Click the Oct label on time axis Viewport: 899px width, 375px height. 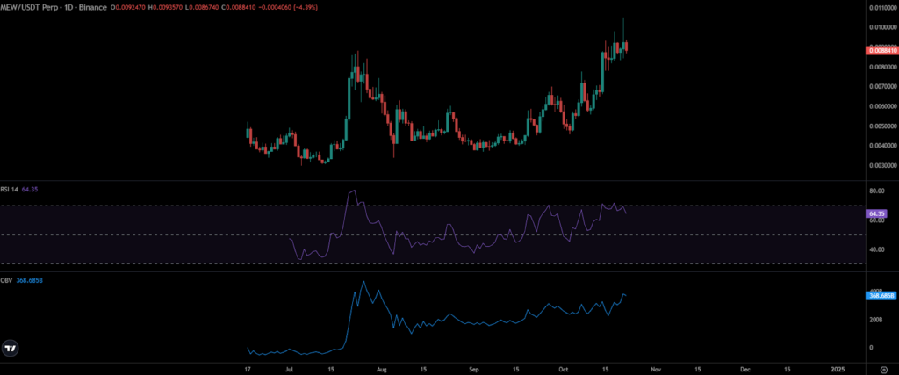pos(564,369)
